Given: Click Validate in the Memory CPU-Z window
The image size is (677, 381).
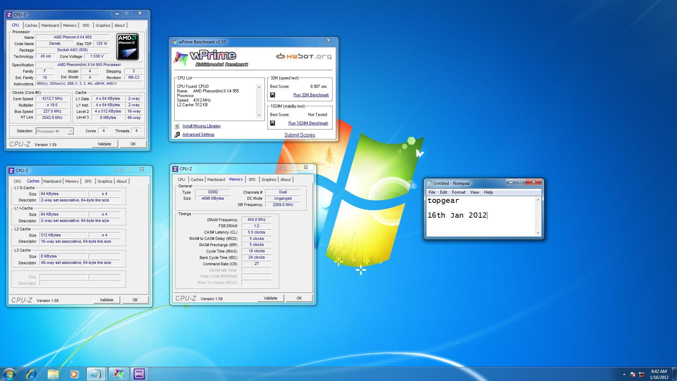Looking at the screenshot, I should pyautogui.click(x=270, y=298).
